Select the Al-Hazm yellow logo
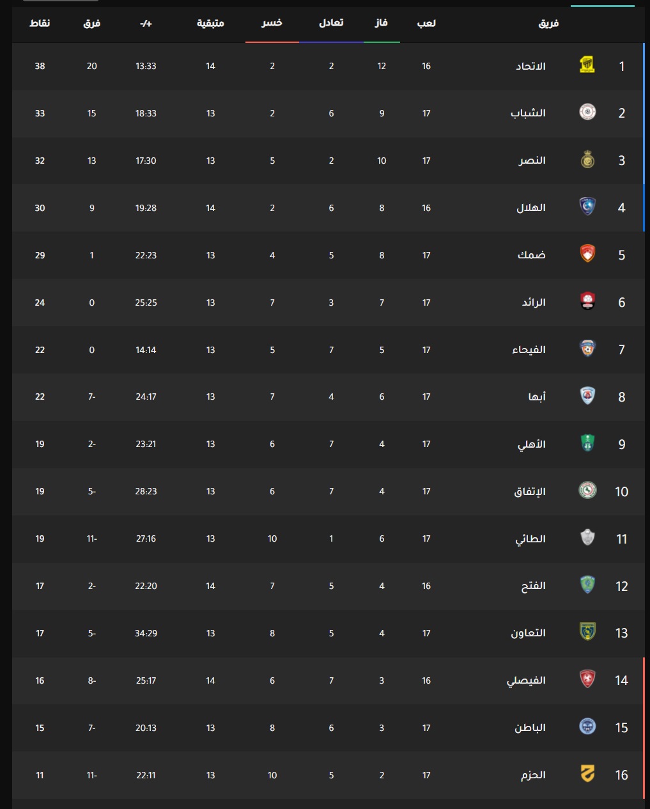Image resolution: width=650 pixels, height=809 pixels. [x=587, y=775]
